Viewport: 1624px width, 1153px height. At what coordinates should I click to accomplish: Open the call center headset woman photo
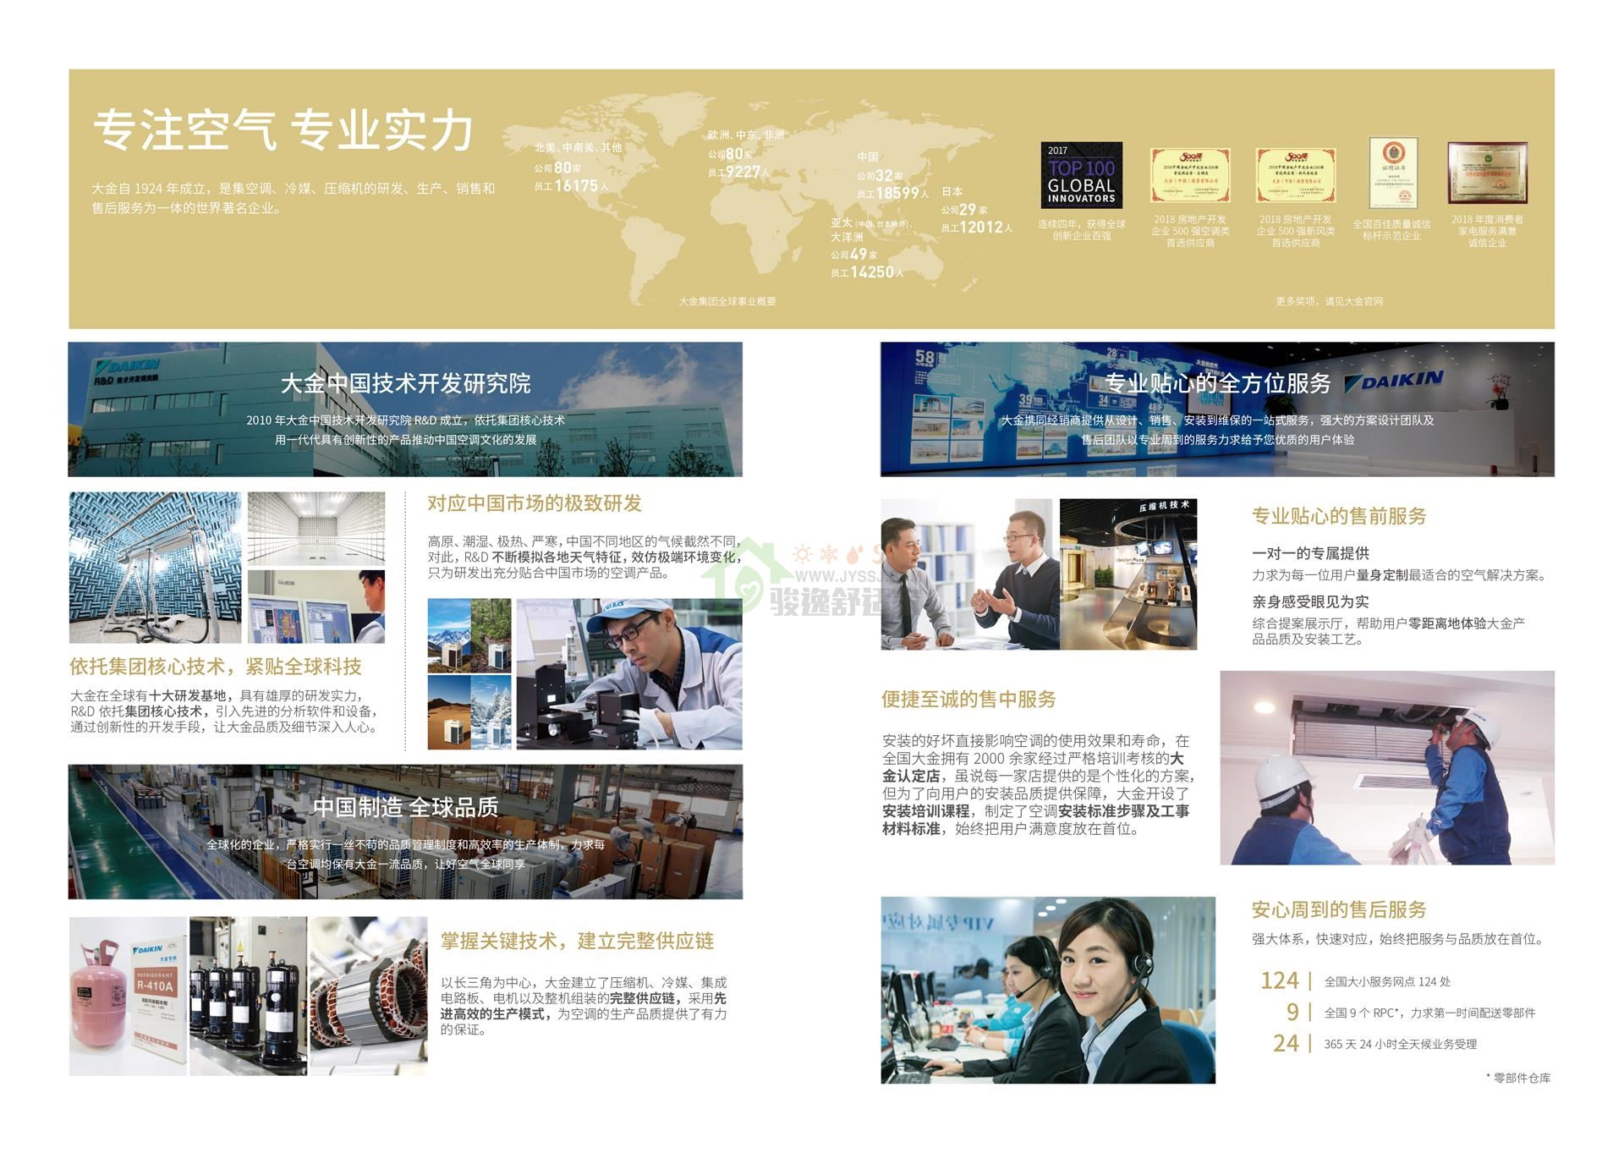1048,991
